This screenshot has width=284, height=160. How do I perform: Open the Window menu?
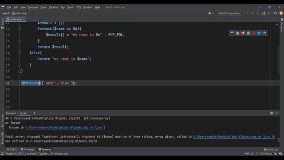point(88,7)
